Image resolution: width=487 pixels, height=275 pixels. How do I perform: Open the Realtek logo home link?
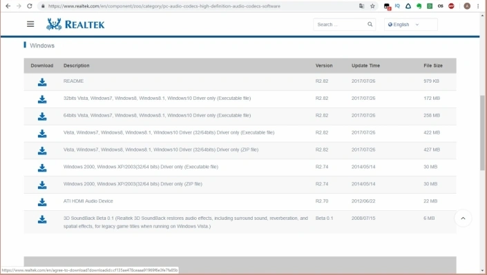pyautogui.click(x=75, y=24)
